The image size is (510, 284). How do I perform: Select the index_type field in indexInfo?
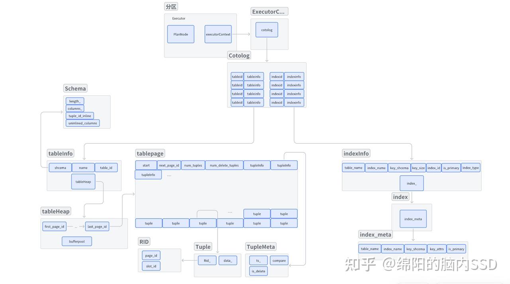(x=471, y=168)
